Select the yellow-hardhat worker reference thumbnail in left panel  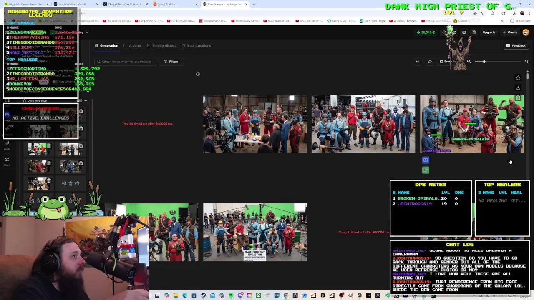38,184
